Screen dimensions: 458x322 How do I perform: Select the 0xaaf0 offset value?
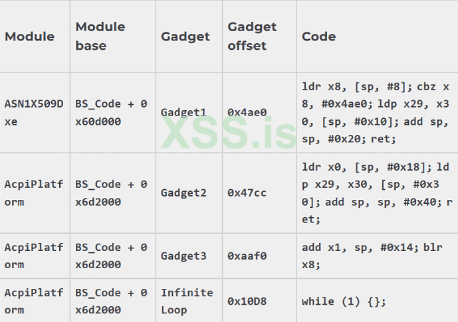(247, 256)
